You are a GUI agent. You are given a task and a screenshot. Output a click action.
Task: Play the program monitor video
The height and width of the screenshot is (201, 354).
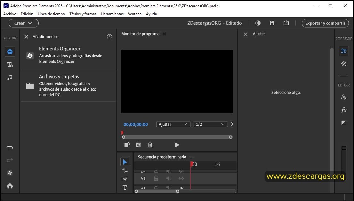coord(177,145)
